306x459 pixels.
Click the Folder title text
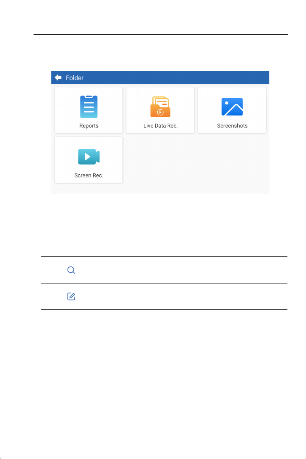pos(75,78)
